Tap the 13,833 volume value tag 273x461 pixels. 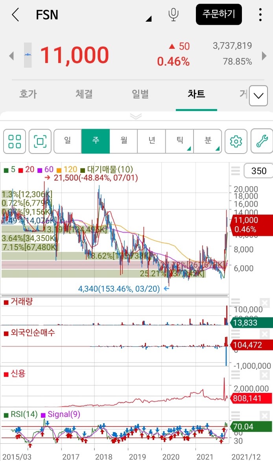pos(251,323)
